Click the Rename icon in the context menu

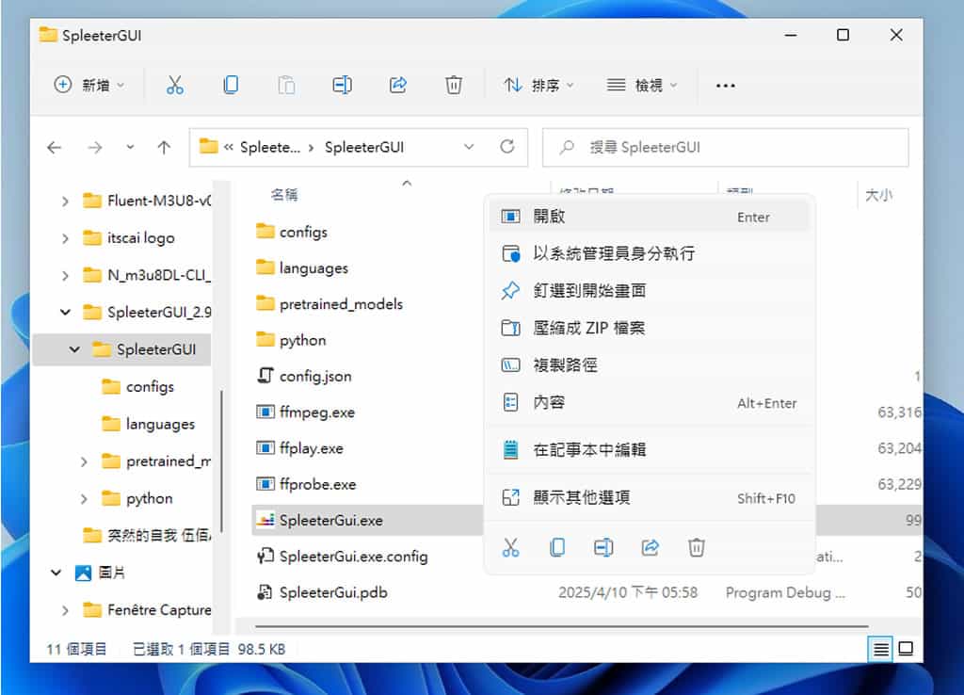603,547
